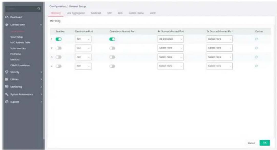Screen dimensions: 277x150
Task: Click the Support question mark icon
Action: tap(7, 102)
